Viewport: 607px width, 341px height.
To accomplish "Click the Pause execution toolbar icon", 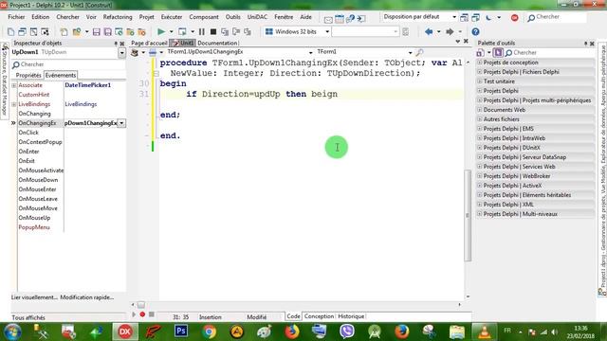I will [202, 31].
